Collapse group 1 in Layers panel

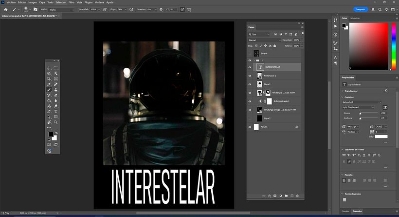tap(254, 60)
